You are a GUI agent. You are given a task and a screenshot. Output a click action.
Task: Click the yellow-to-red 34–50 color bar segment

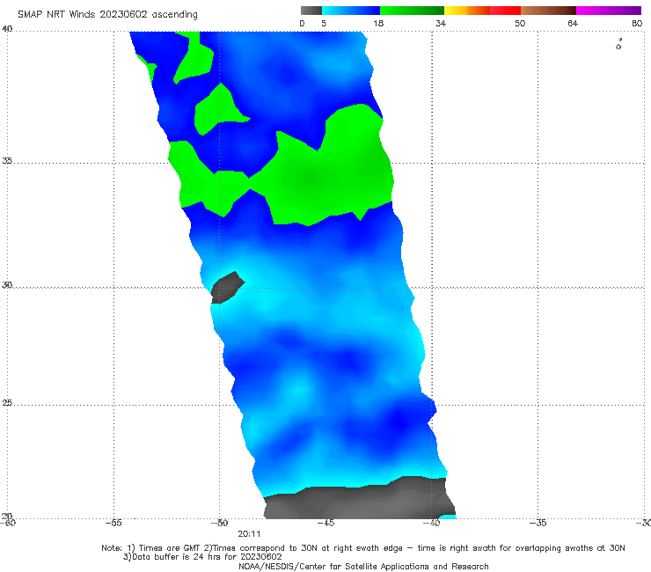click(482, 11)
